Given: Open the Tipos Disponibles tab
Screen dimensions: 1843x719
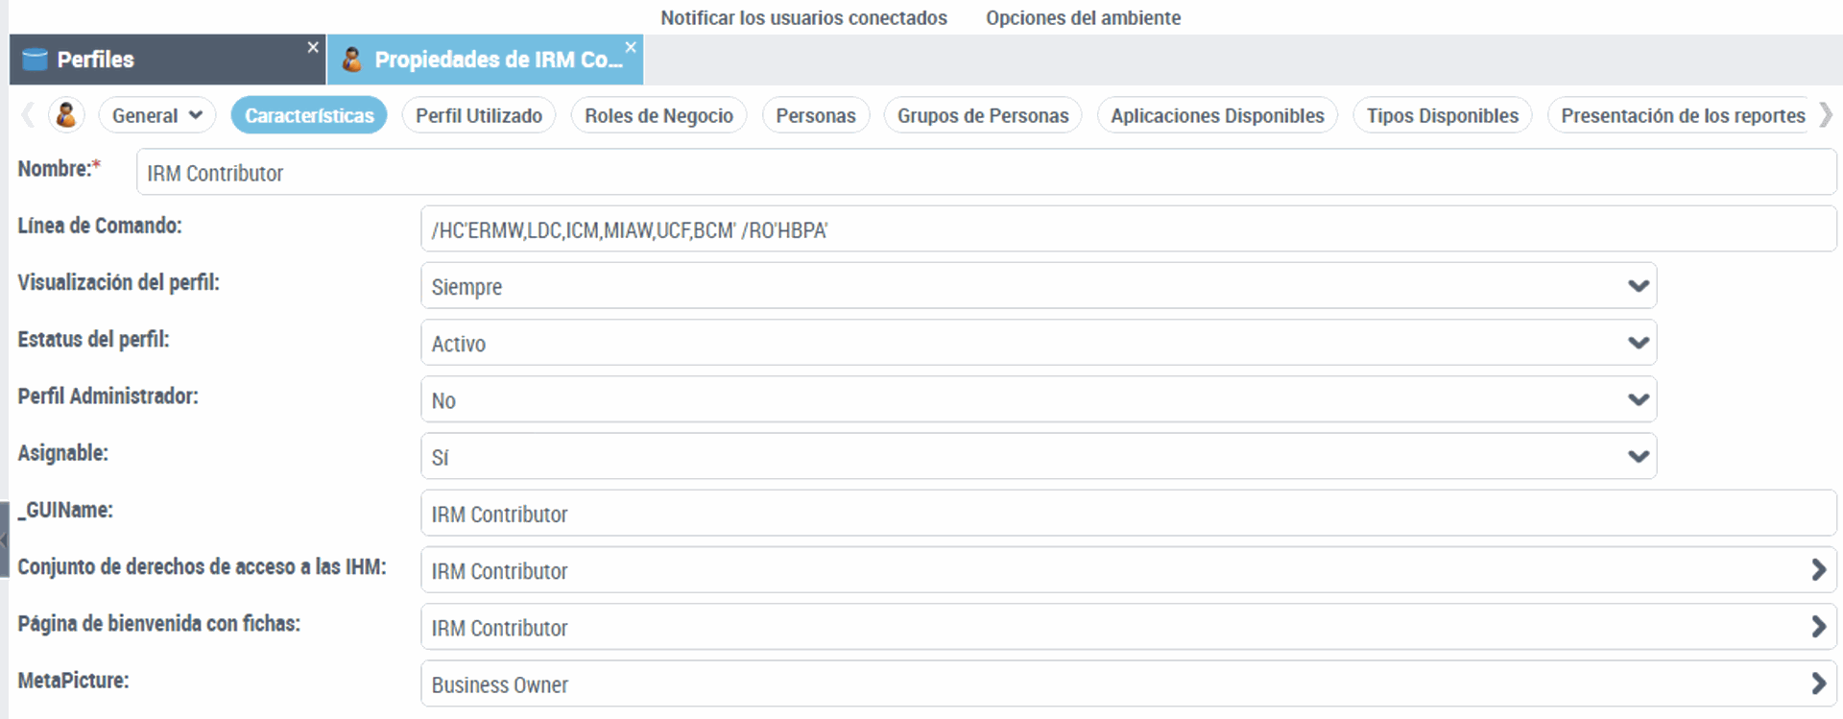Looking at the screenshot, I should (x=1443, y=115).
